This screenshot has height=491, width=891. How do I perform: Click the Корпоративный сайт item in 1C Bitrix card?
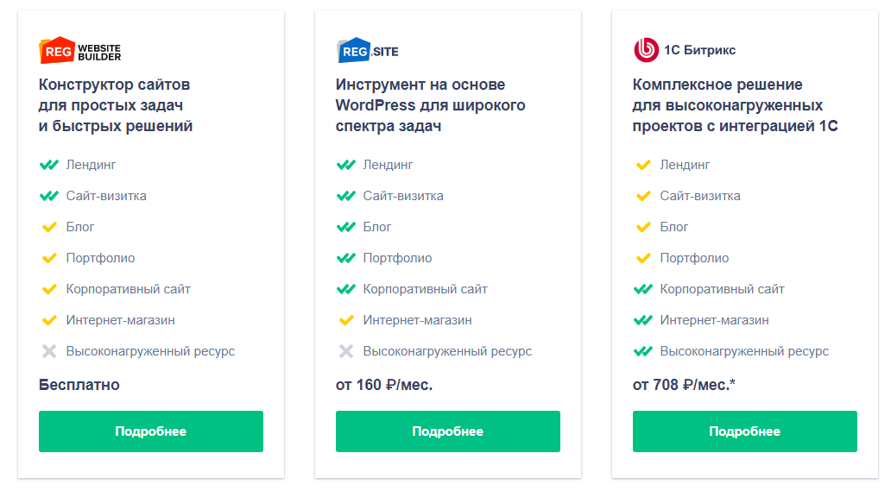coord(723,289)
